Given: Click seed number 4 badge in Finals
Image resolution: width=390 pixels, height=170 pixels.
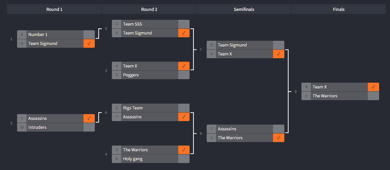Looking at the screenshot, I should (306, 87).
